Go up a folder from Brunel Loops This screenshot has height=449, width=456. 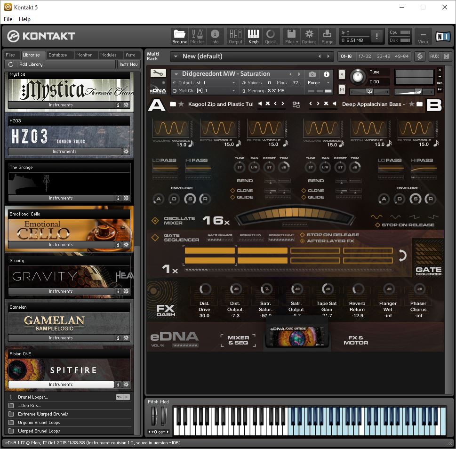tap(11, 397)
